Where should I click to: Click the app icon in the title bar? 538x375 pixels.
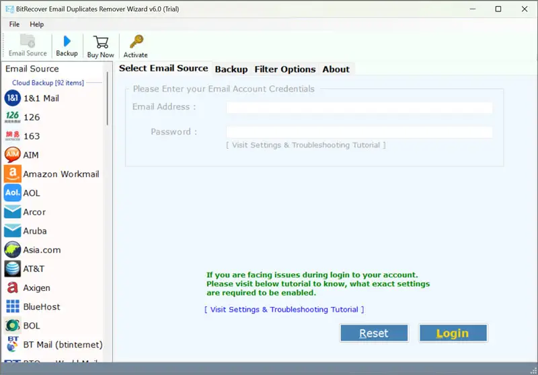click(x=9, y=9)
